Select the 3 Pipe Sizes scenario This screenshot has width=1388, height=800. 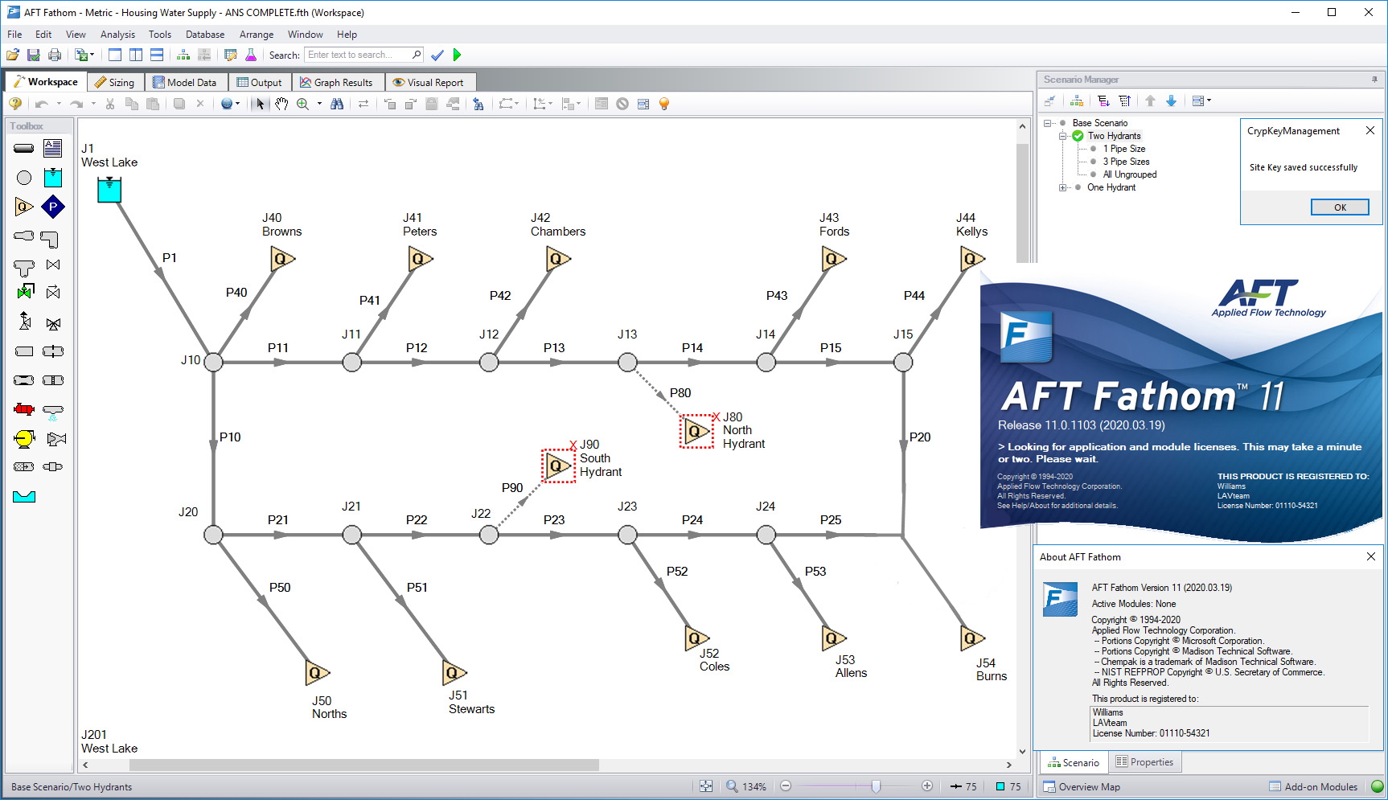click(x=1126, y=162)
